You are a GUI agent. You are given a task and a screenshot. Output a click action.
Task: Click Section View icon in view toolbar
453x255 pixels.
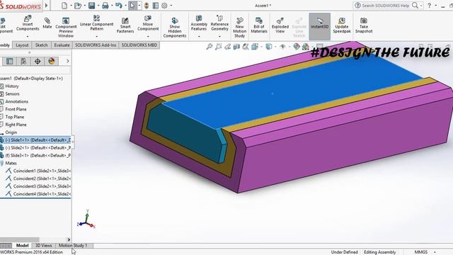tap(236, 47)
